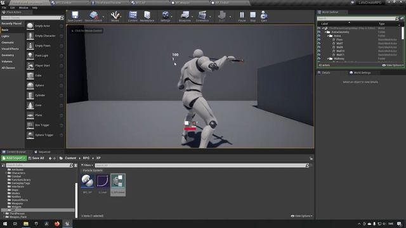Open the Window menu
The height and width of the screenshot is (228, 406).
[23, 8]
